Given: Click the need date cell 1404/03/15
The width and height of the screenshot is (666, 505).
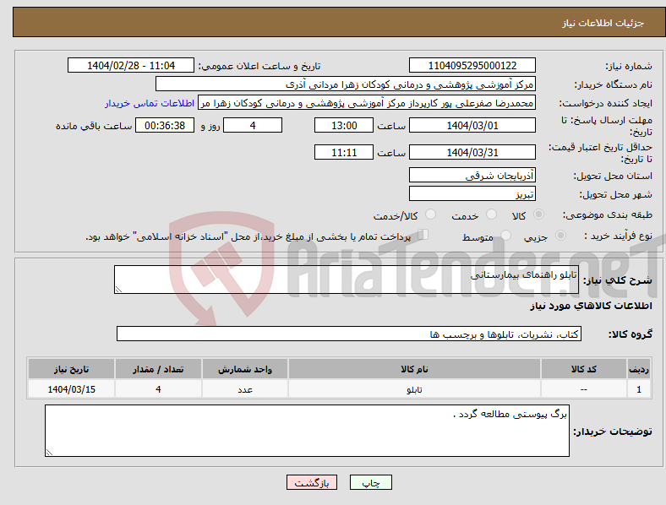Looking at the screenshot, I should click(x=71, y=388).
